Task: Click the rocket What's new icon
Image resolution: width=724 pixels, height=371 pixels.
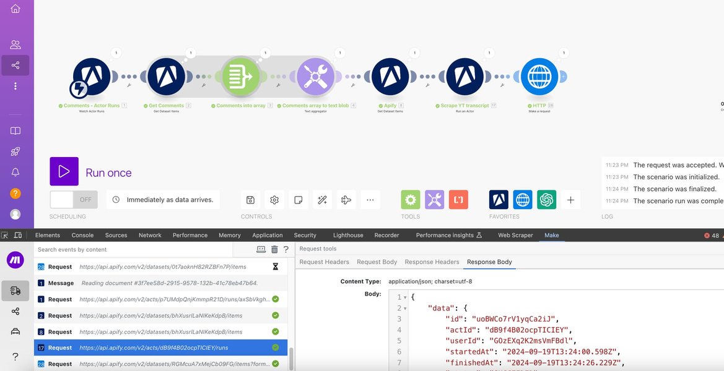Action: (15, 151)
